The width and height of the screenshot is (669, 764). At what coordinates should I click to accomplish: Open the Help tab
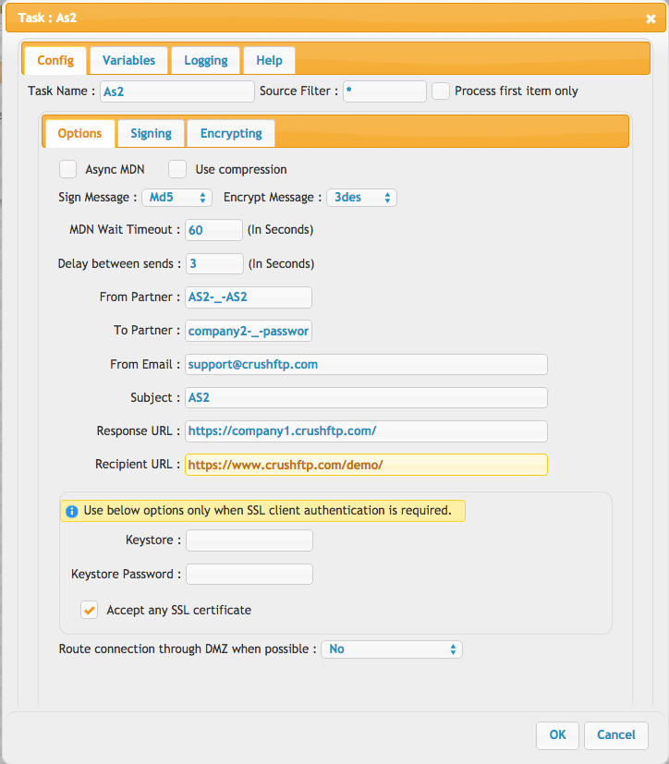click(269, 60)
